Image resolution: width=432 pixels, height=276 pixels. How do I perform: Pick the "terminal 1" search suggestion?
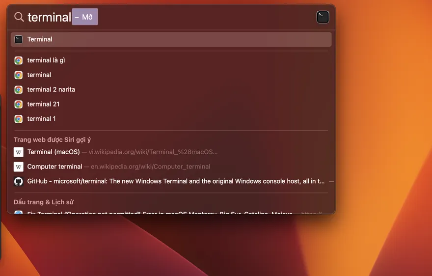pyautogui.click(x=42, y=119)
